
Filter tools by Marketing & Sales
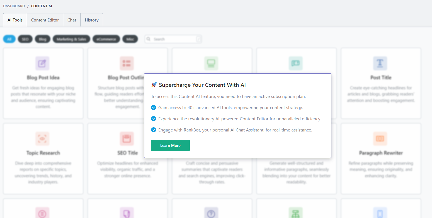pos(71,39)
